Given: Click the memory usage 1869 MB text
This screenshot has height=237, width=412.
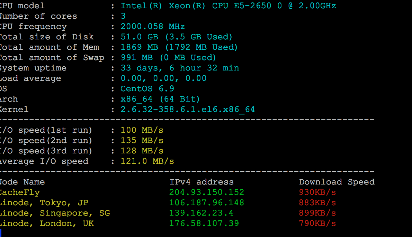Looking at the screenshot, I should click(139, 47).
